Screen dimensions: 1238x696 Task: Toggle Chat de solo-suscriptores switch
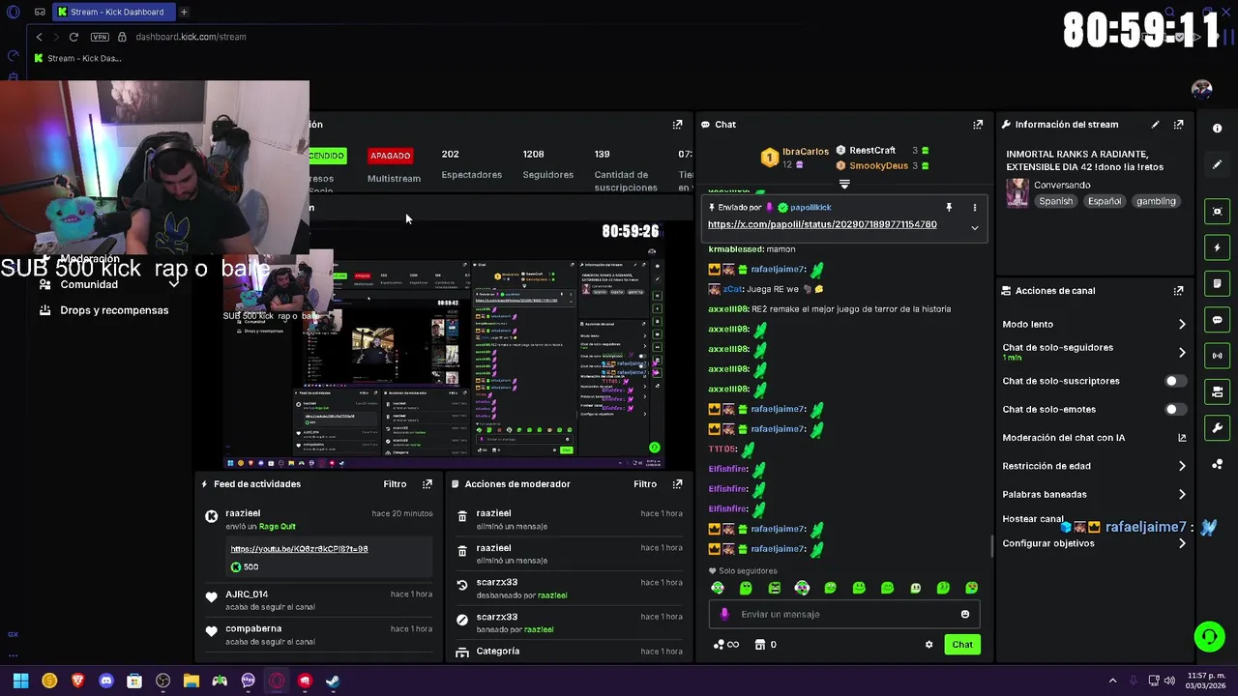coord(1175,381)
